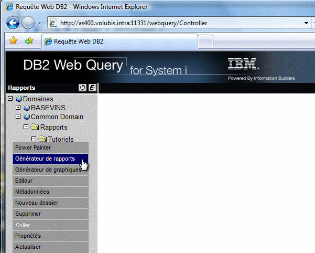
Task: Click the Domaines globe icon
Action: tap(19, 99)
